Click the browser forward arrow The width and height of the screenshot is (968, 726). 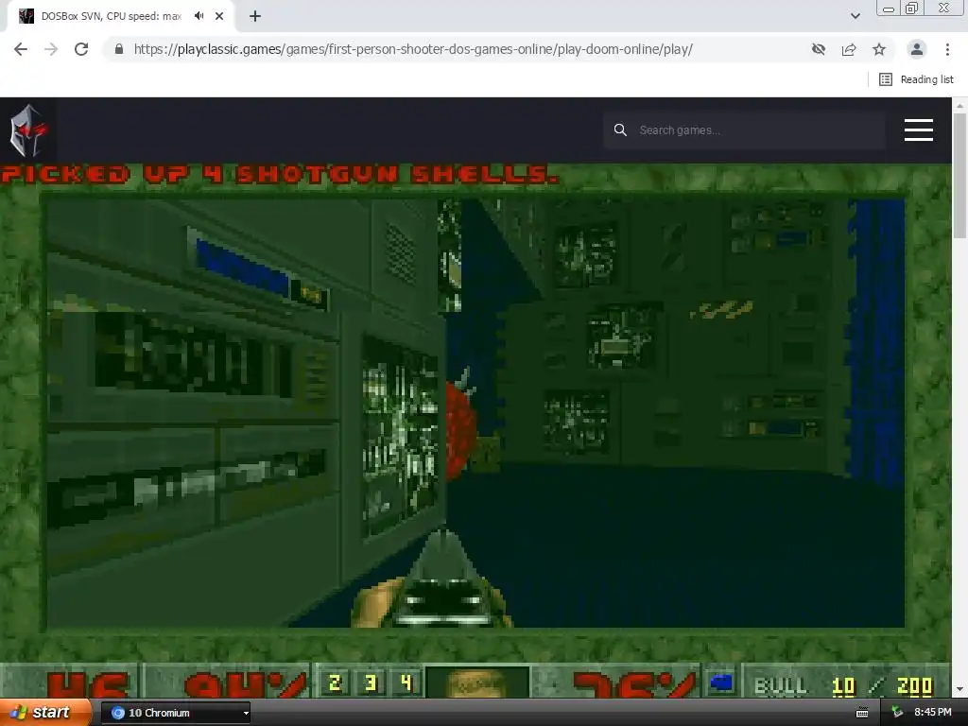point(51,49)
